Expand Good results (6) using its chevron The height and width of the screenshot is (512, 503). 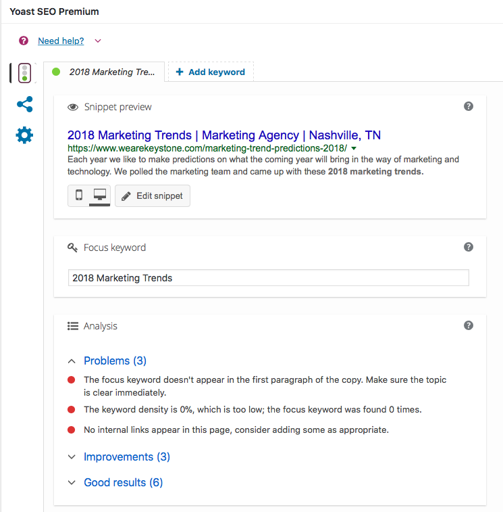(x=72, y=483)
